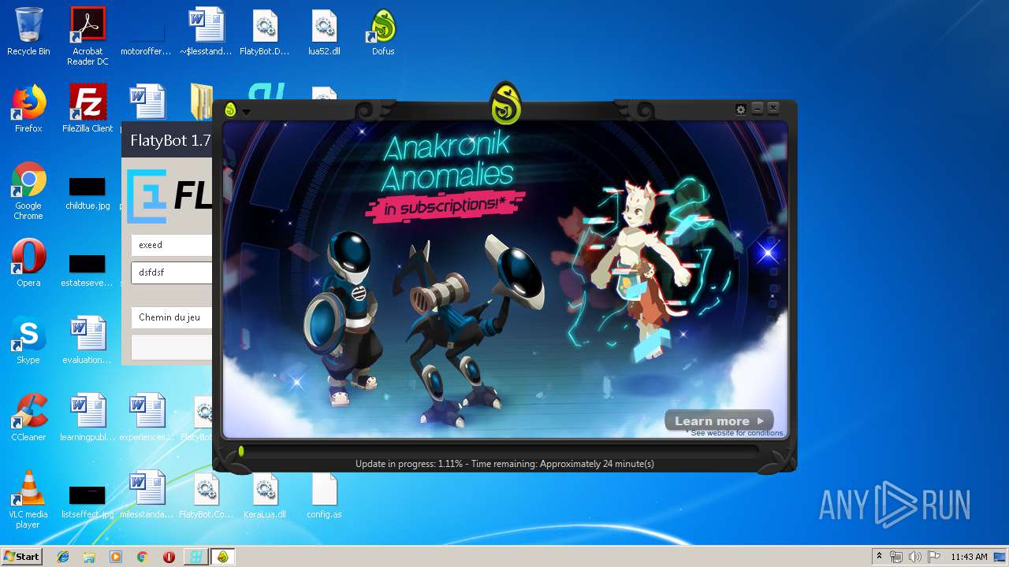This screenshot has height=567, width=1009.
Task: Select the Skype desktop shortcut
Action: click(x=28, y=340)
